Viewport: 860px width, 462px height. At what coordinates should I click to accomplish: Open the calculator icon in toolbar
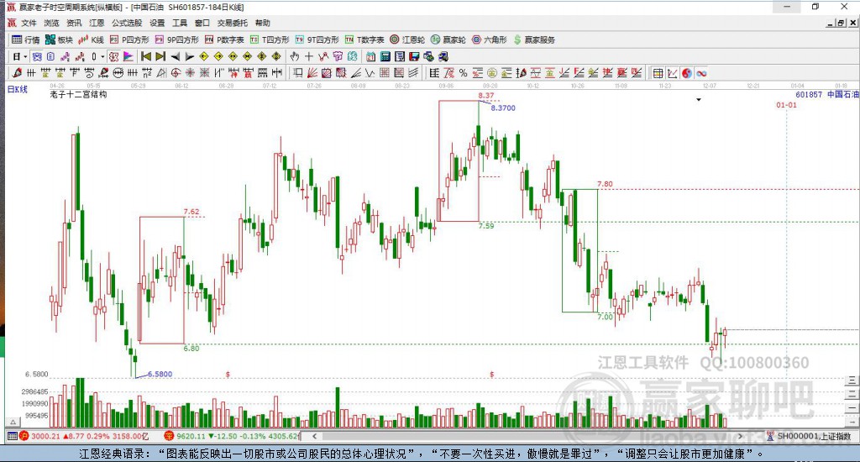coord(385,56)
